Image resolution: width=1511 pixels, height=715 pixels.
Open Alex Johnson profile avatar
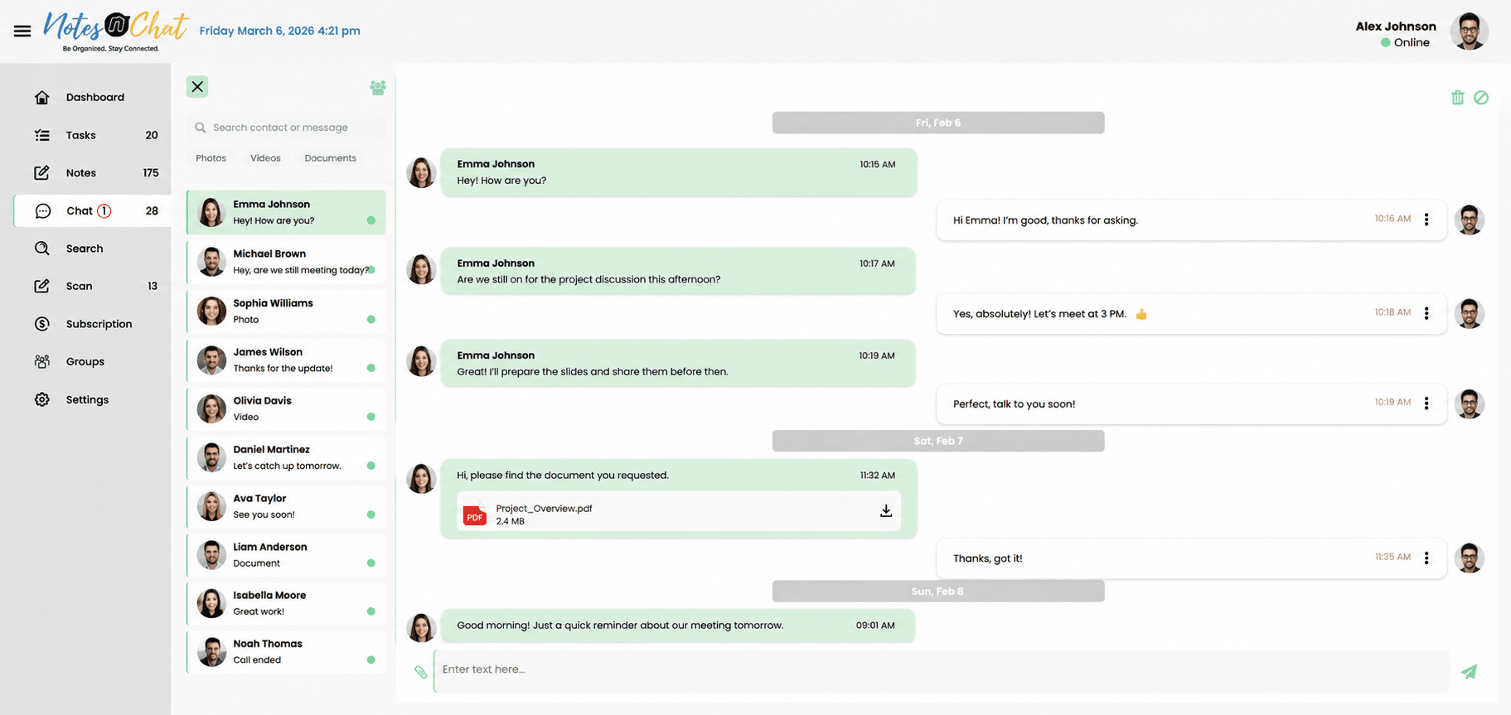(1469, 31)
